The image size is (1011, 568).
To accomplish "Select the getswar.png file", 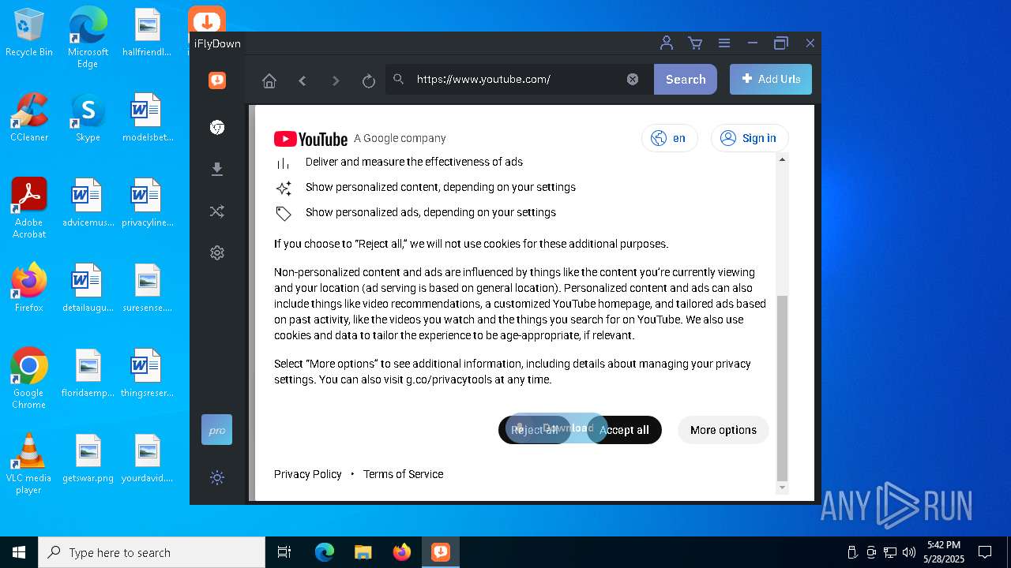I will click(x=88, y=458).
